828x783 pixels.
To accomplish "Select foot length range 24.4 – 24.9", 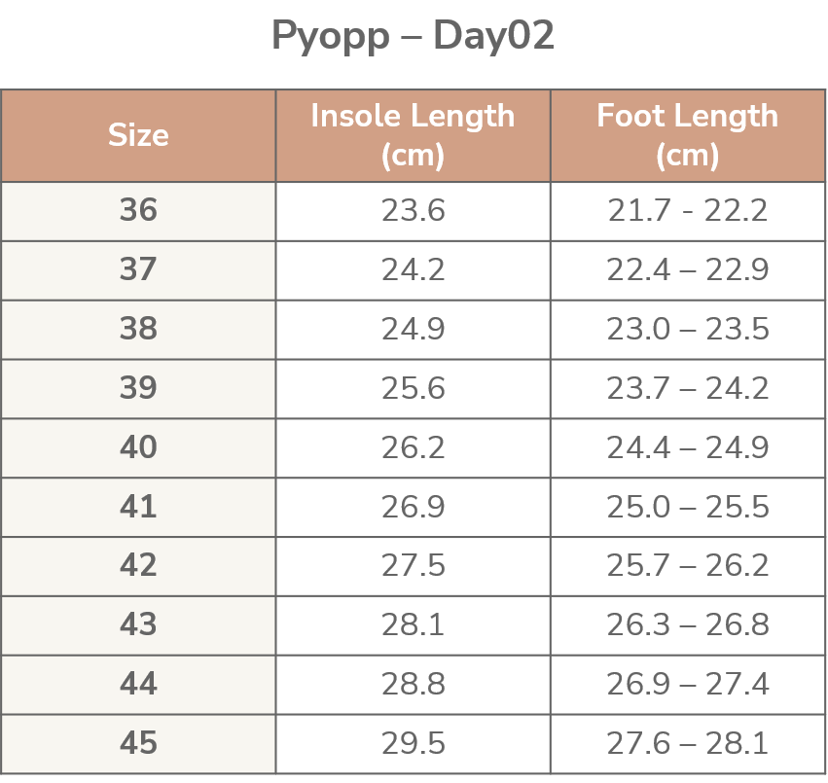I will (687, 447).
